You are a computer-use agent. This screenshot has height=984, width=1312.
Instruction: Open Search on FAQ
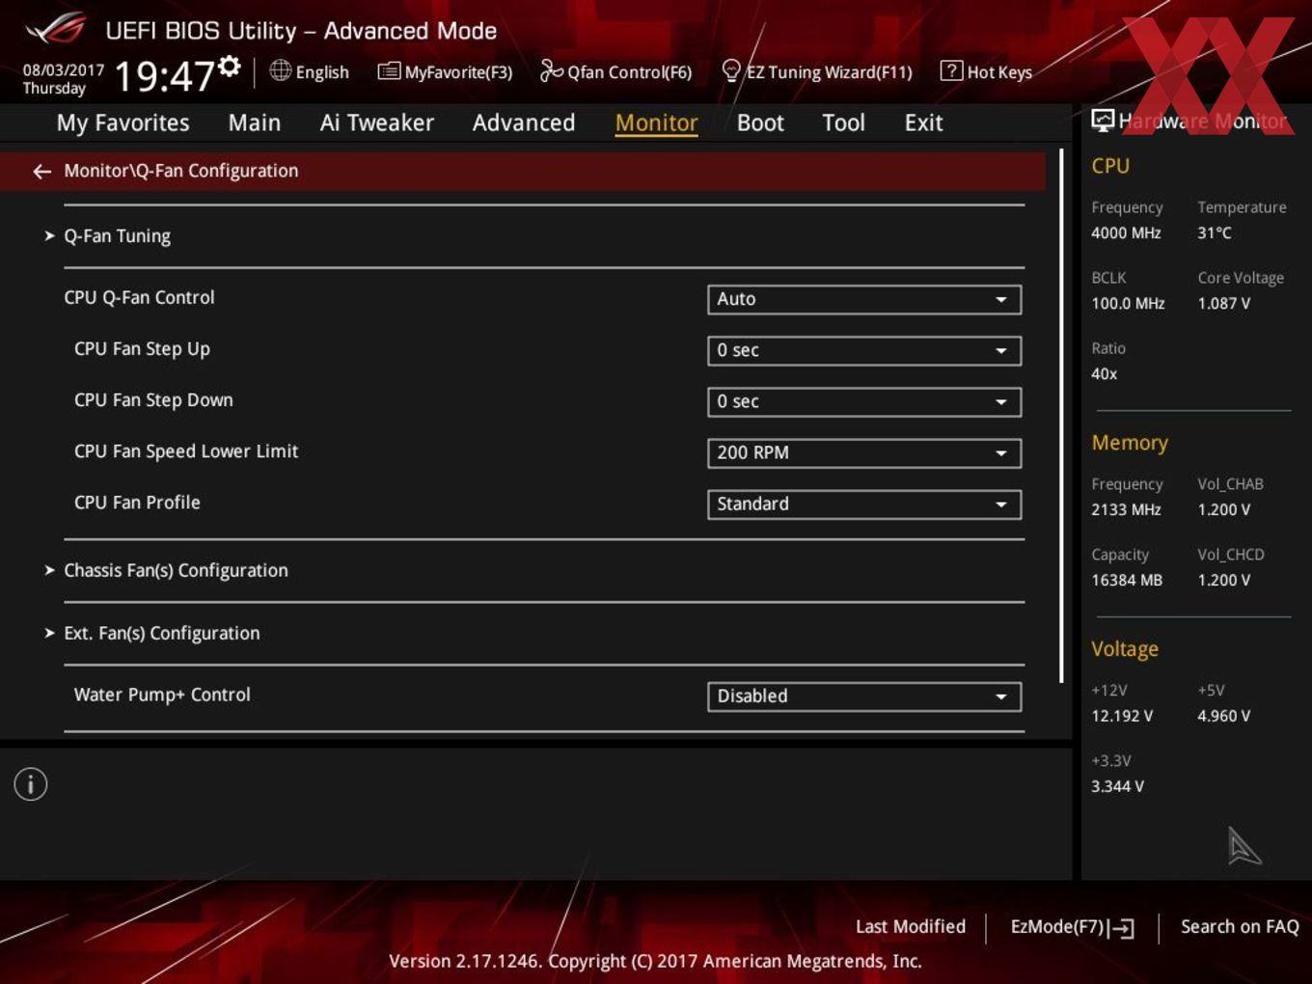[1240, 926]
